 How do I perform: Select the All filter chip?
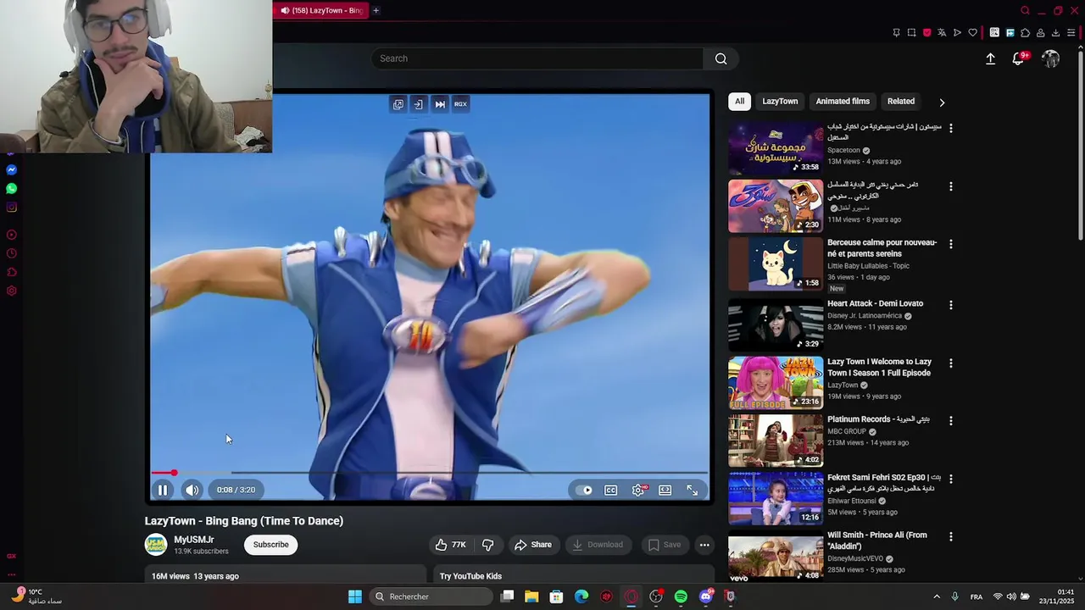[739, 101]
